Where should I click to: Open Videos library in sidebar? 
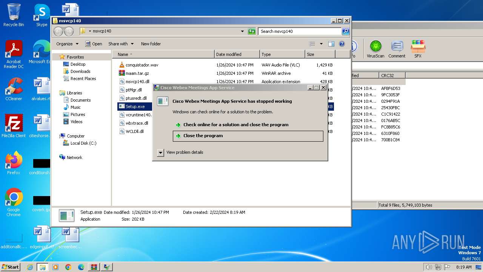point(76,122)
